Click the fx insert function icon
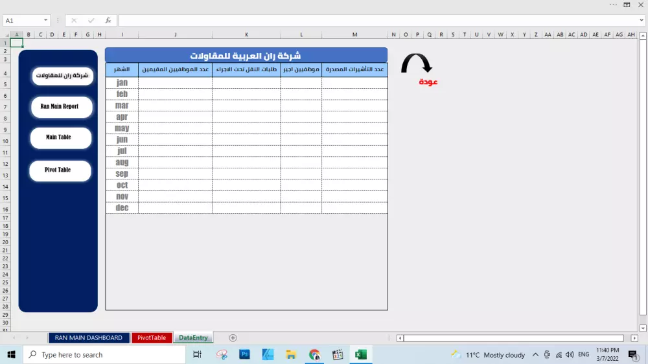Image resolution: width=648 pixels, height=364 pixels. [108, 20]
